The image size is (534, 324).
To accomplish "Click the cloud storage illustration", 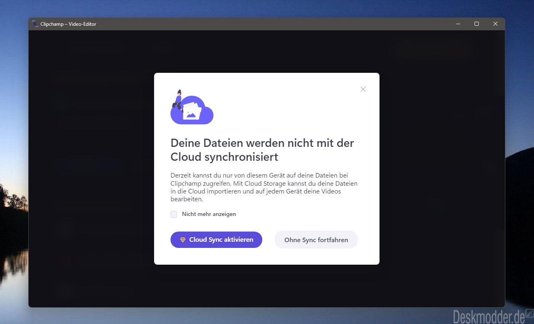I will tap(192, 107).
